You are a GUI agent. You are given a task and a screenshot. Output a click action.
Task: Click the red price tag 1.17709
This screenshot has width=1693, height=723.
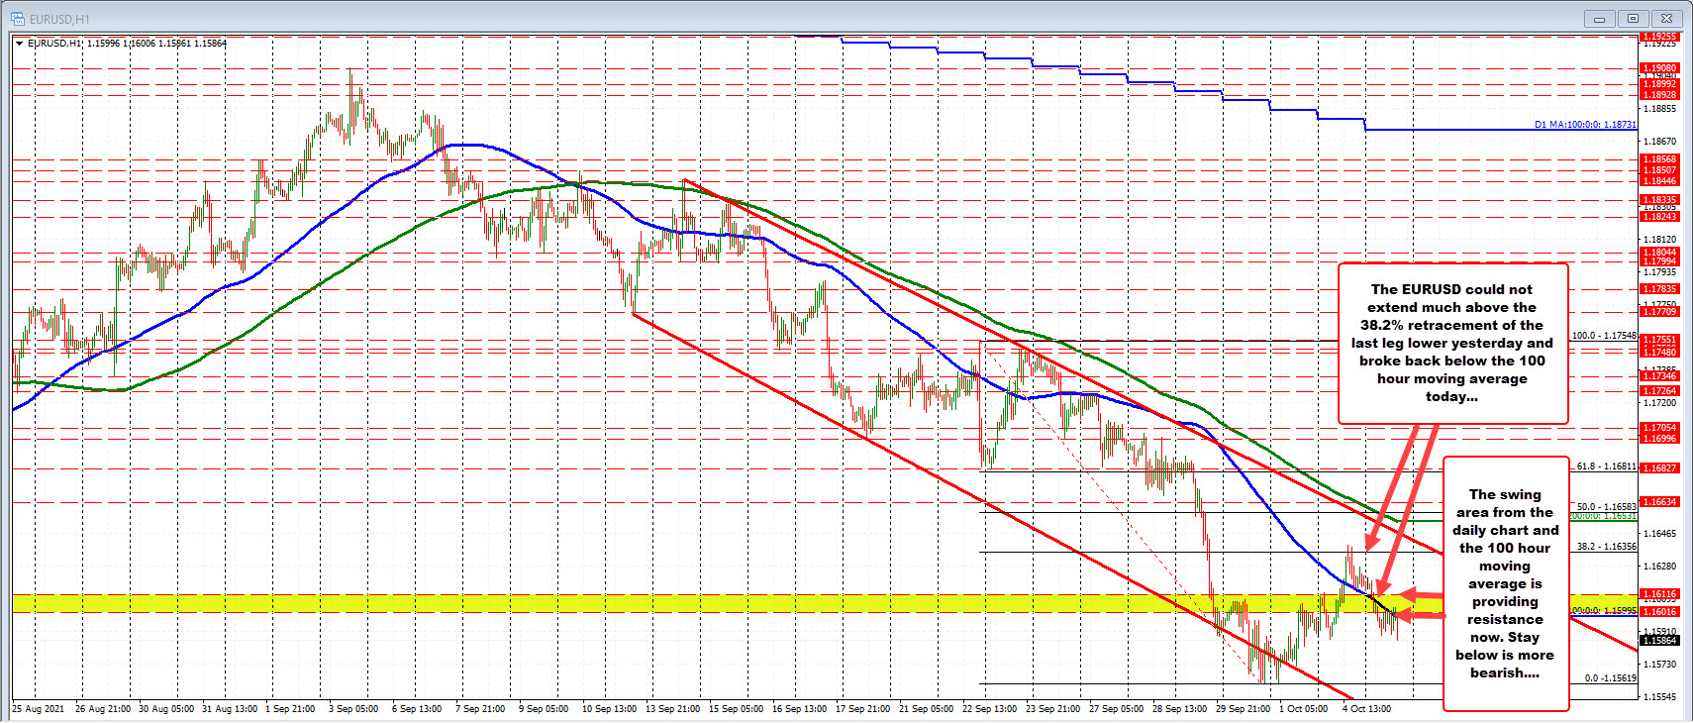(1660, 312)
